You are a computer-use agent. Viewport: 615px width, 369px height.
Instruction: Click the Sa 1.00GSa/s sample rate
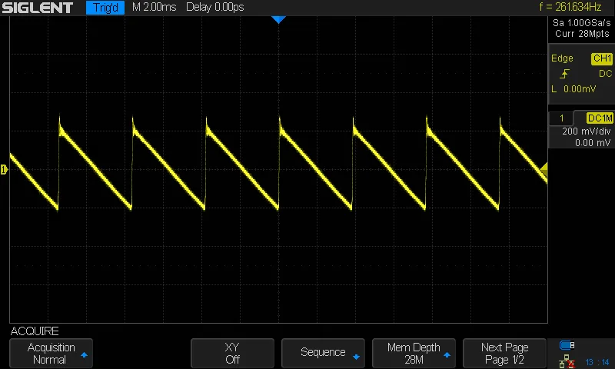(582, 23)
